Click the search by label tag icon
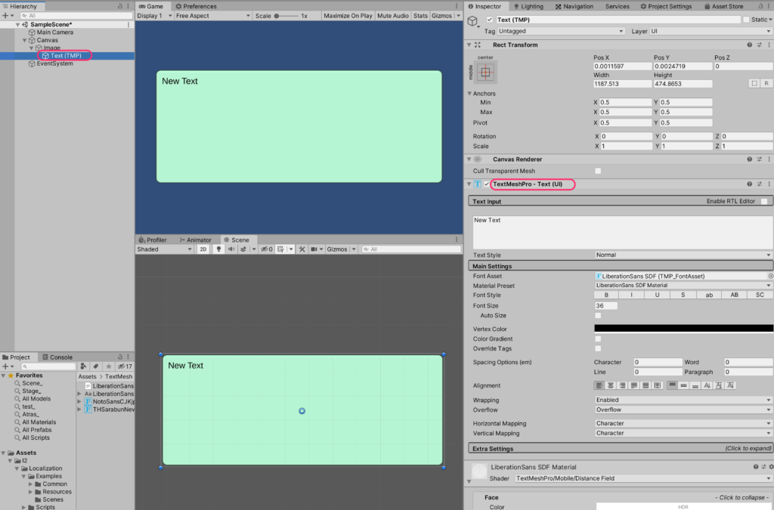The image size is (774, 510). 96,366
